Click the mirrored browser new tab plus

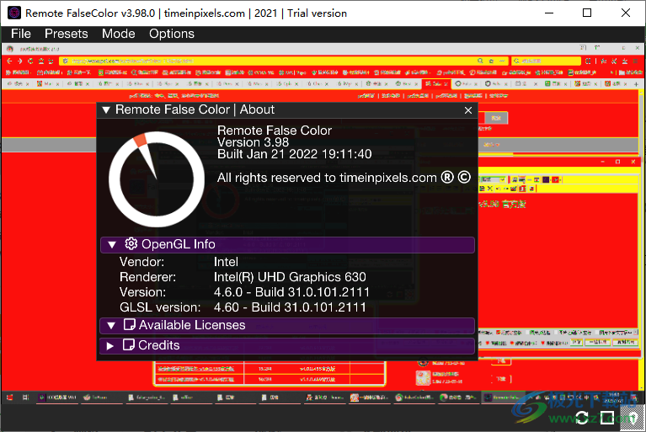click(x=636, y=83)
